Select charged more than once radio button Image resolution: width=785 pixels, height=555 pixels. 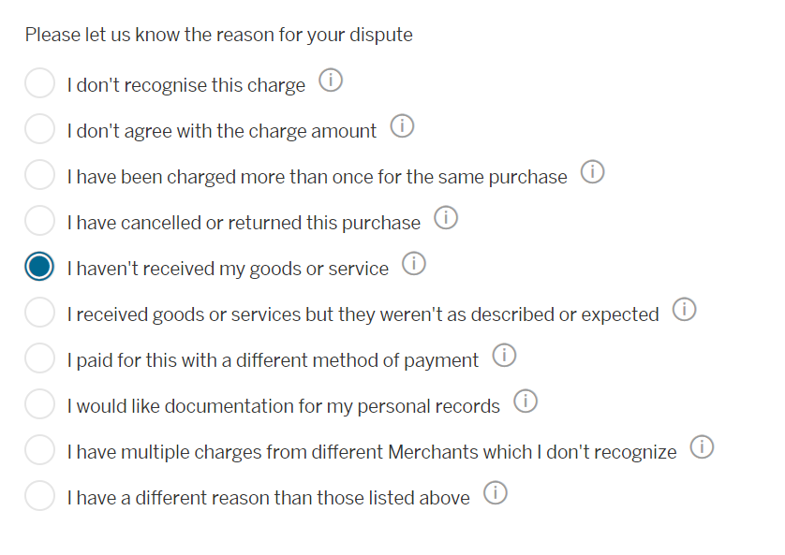pyautogui.click(x=39, y=175)
